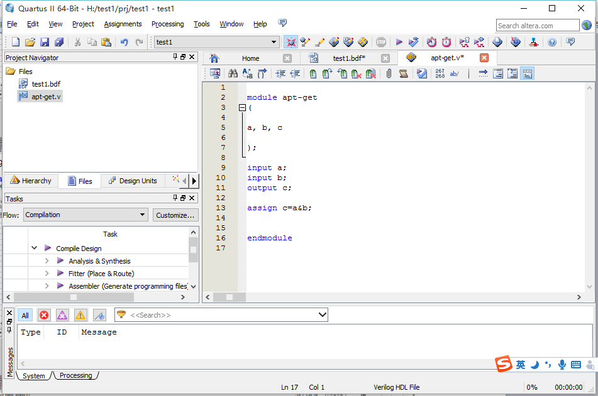
Task: Click the New file icon
Action: click(x=16, y=42)
